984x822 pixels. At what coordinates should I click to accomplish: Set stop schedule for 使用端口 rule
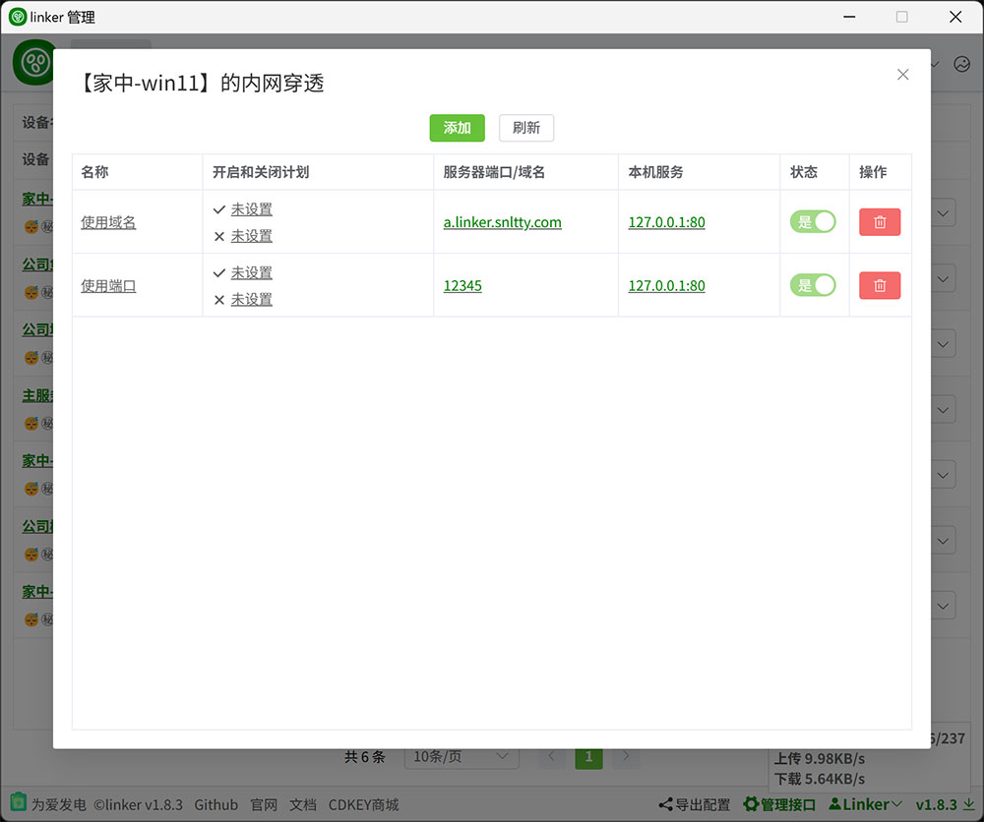pyautogui.click(x=251, y=299)
